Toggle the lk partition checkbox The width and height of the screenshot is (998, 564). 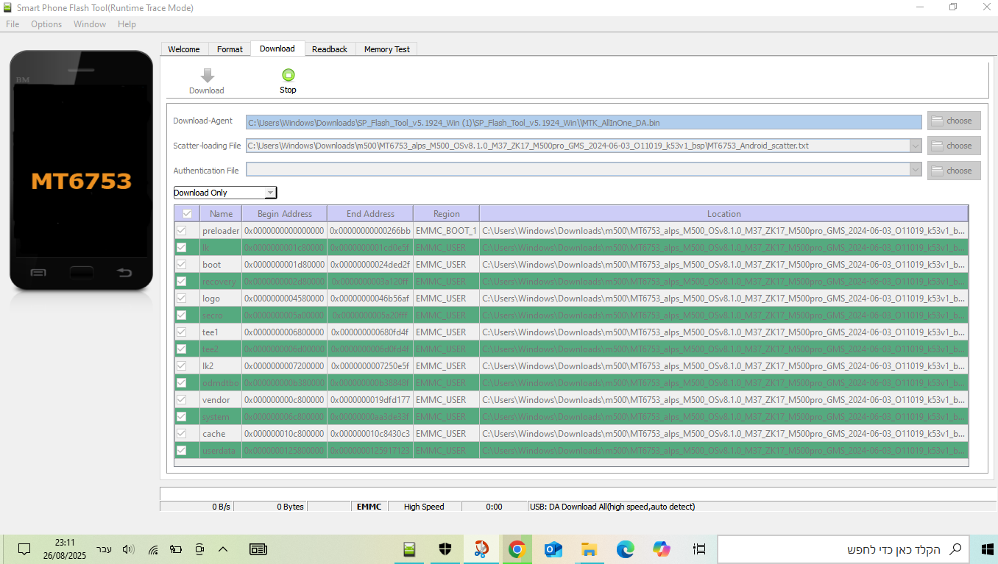point(181,248)
